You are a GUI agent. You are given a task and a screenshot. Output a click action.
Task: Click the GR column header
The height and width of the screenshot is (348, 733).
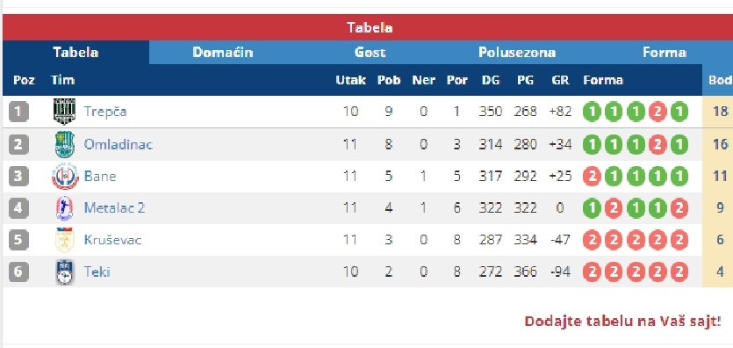[x=560, y=80]
